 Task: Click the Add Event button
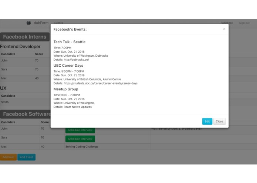[26, 157]
